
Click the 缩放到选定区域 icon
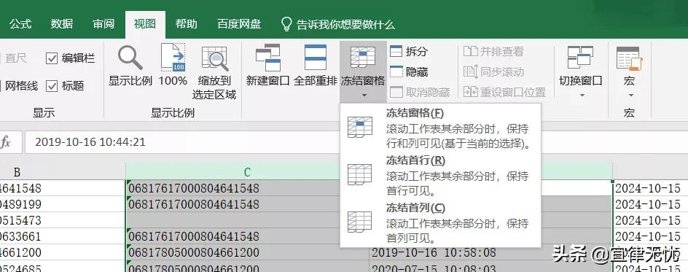pyautogui.click(x=214, y=58)
